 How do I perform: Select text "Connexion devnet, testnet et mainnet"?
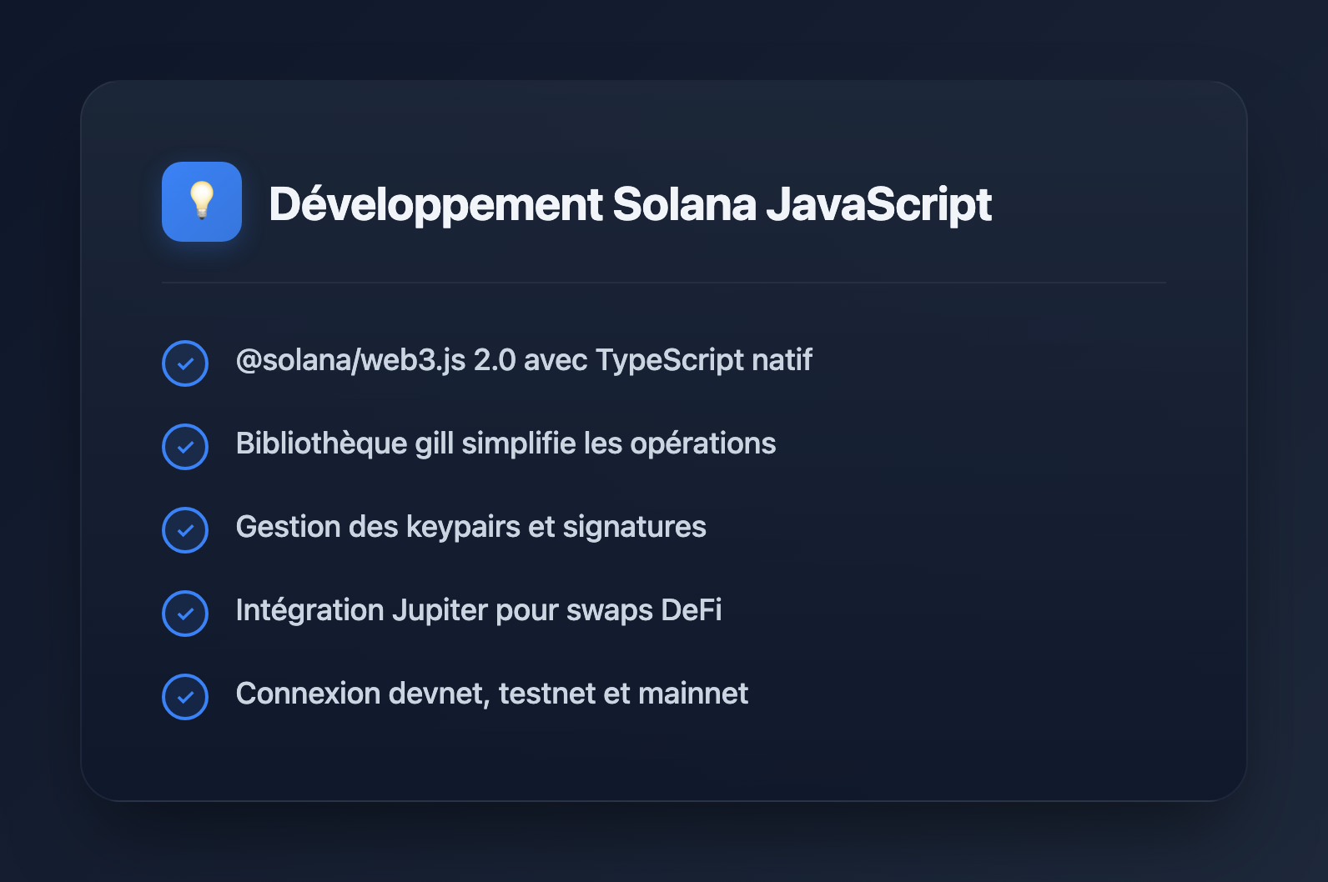tap(492, 694)
